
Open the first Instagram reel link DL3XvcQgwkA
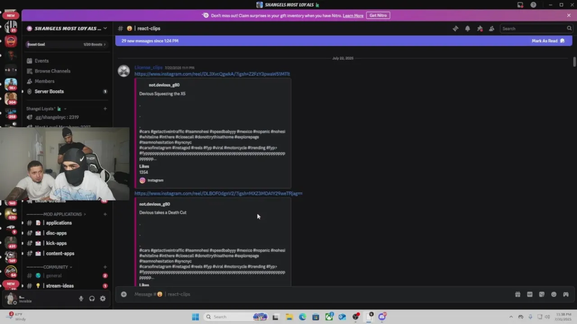(x=212, y=74)
